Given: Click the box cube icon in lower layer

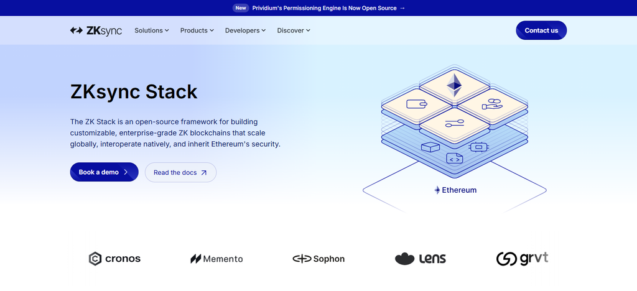Looking at the screenshot, I should pos(430,147).
